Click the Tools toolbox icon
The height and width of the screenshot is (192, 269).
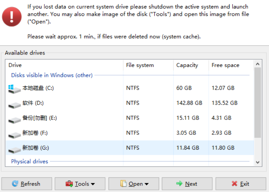point(69,184)
